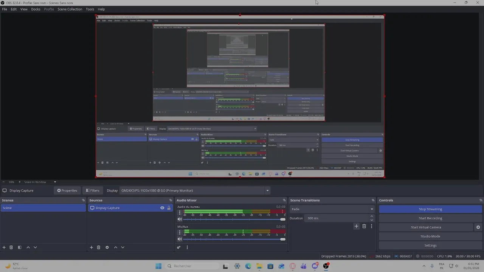Open the Help menu

(101, 9)
